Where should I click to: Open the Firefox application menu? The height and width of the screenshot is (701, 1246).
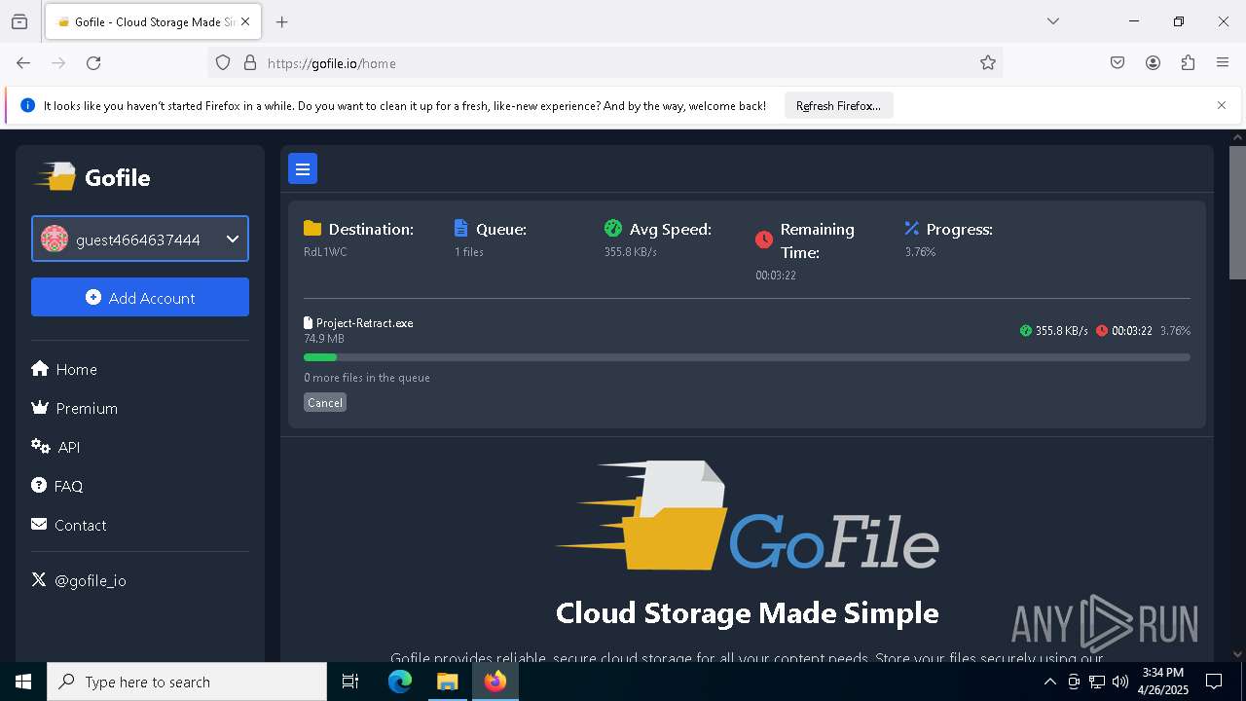tap(1223, 63)
